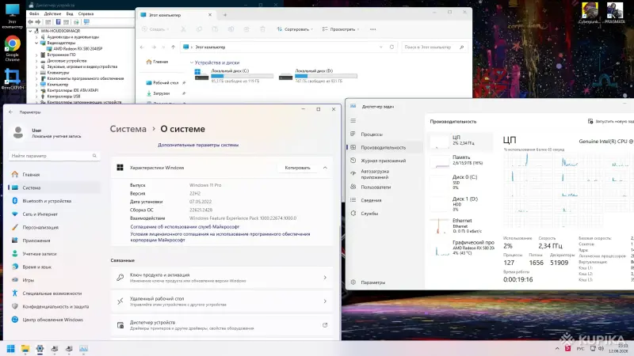The width and height of the screenshot is (634, 356).
Task: Click the Start button on the taskbar
Action: [x=11, y=348]
